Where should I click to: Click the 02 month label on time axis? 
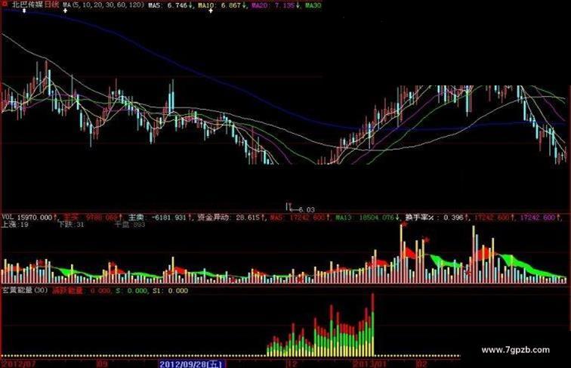tap(421, 363)
